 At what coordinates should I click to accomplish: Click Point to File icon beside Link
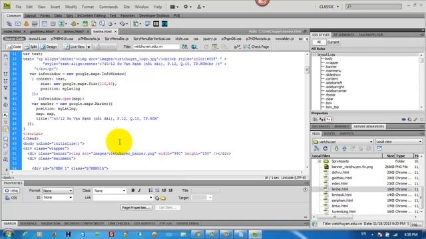[x=157, y=198]
